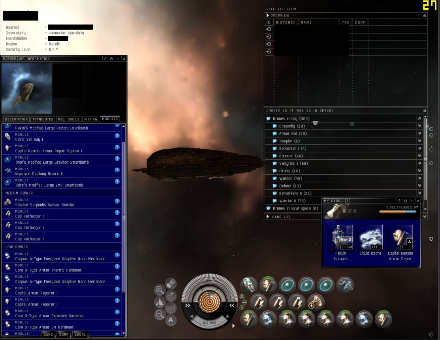
Task: Open the Gang chat tab
Action: click(x=48, y=334)
